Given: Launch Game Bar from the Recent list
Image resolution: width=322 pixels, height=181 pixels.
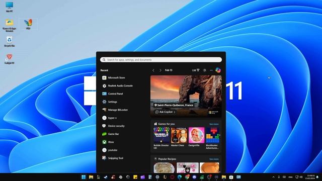Looking at the screenshot, I should coord(110,134).
